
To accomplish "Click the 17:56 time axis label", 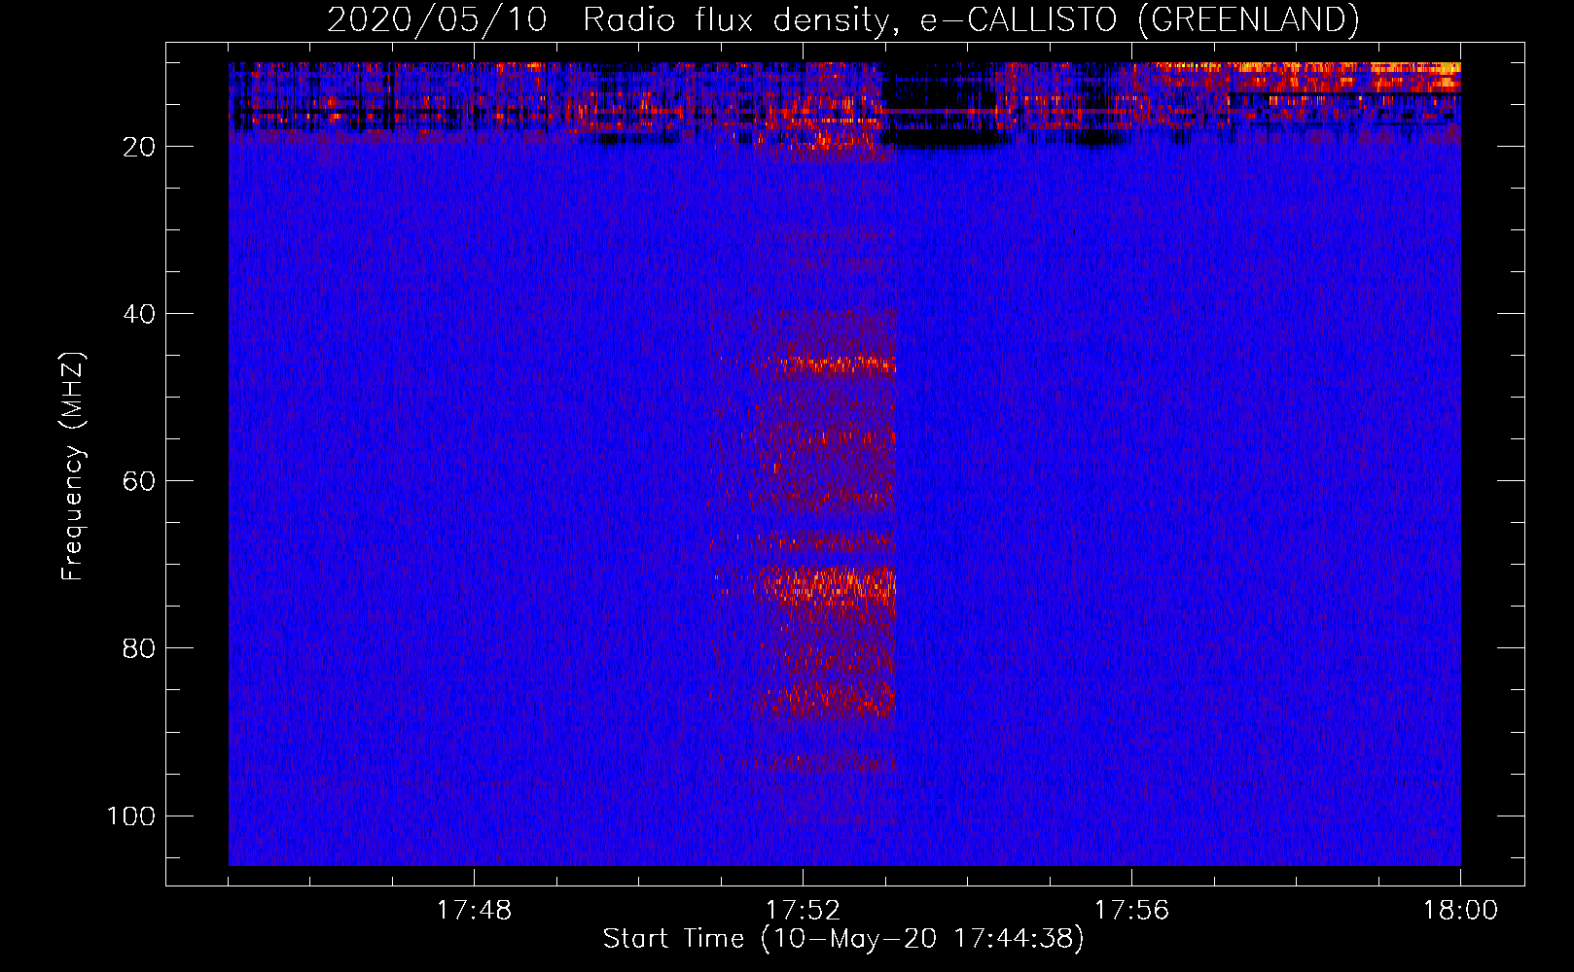I will click(1131, 911).
